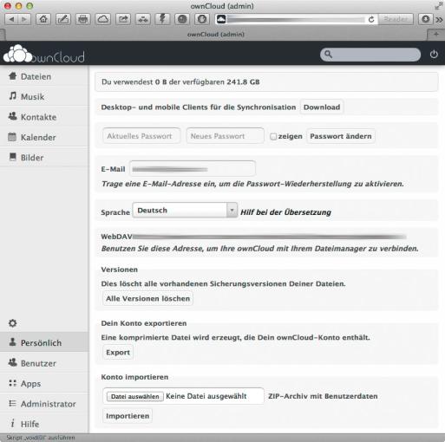Toggle fullscreen with the window arrows icon
Viewport: 445px width, 442px height.
pyautogui.click(x=439, y=5)
